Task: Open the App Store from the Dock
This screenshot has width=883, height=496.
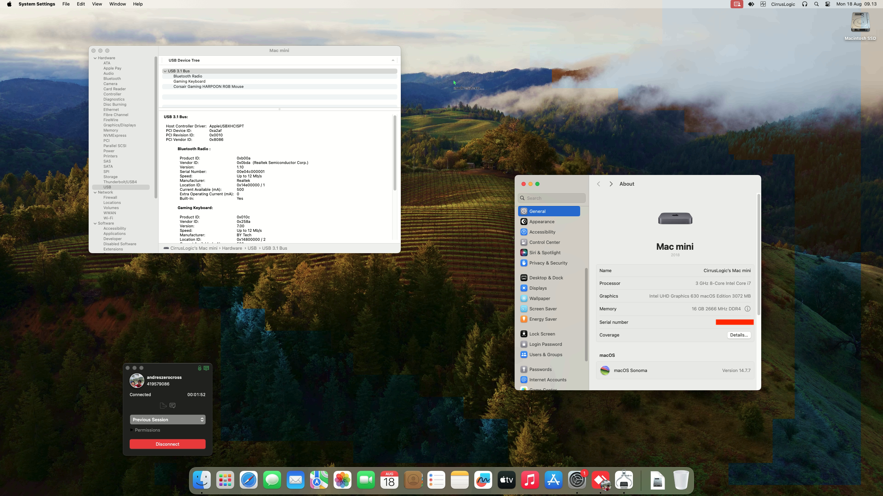Action: click(553, 480)
